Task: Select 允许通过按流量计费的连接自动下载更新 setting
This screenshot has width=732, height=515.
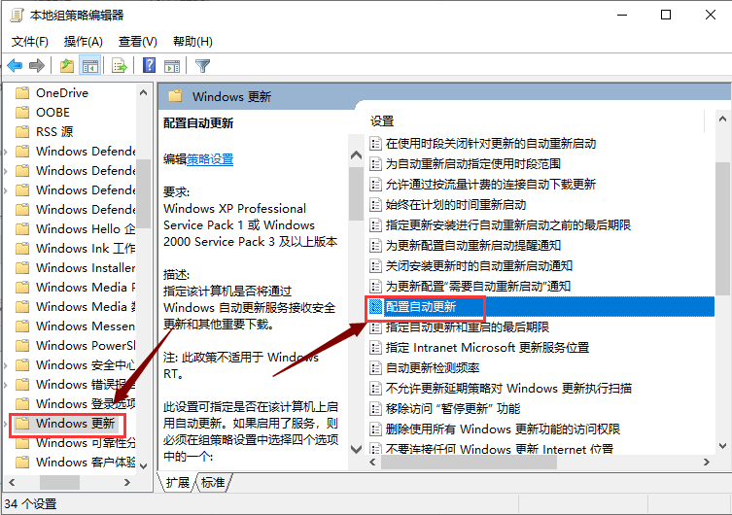Action: point(491,185)
